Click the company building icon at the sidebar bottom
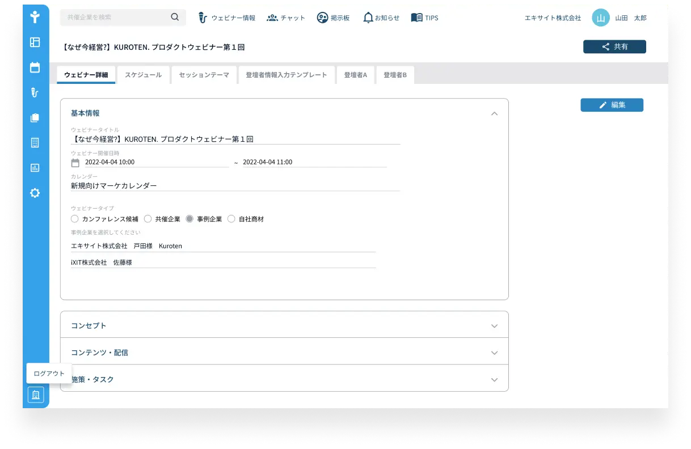 (36, 395)
